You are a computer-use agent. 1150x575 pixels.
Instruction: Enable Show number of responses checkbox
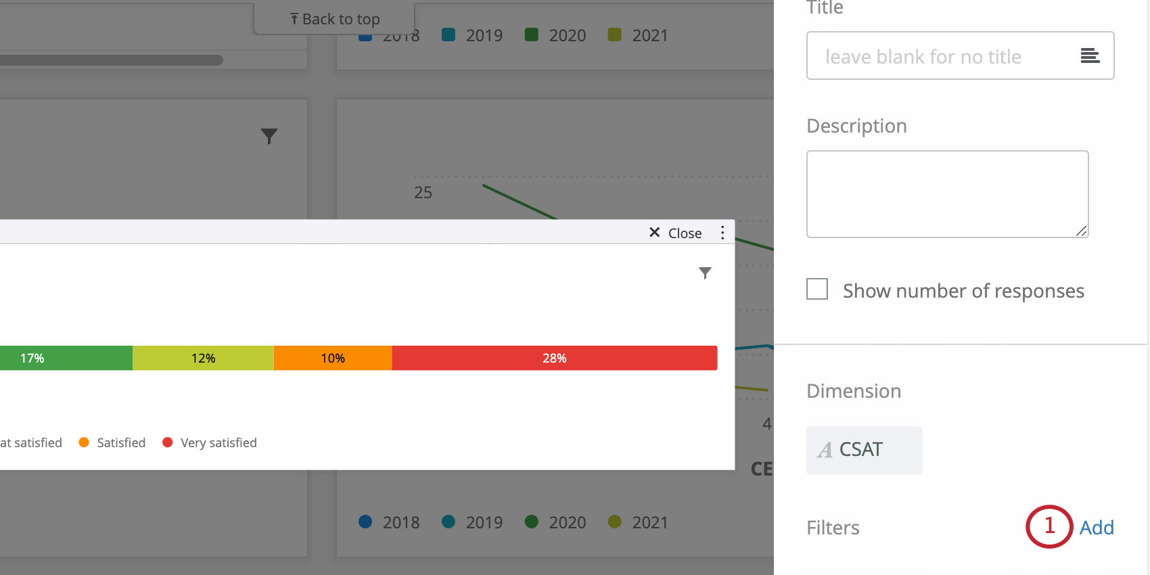(817, 289)
